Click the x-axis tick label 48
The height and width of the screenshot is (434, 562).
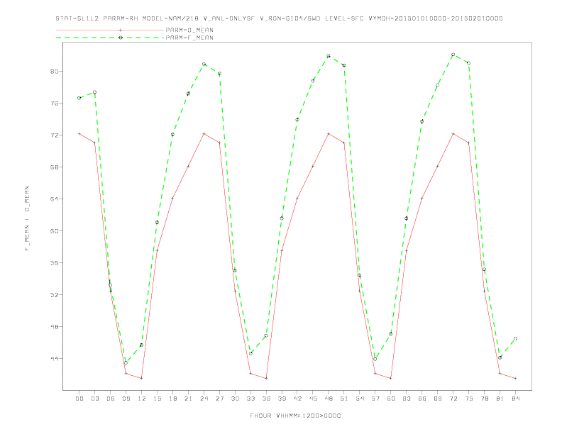[329, 399]
